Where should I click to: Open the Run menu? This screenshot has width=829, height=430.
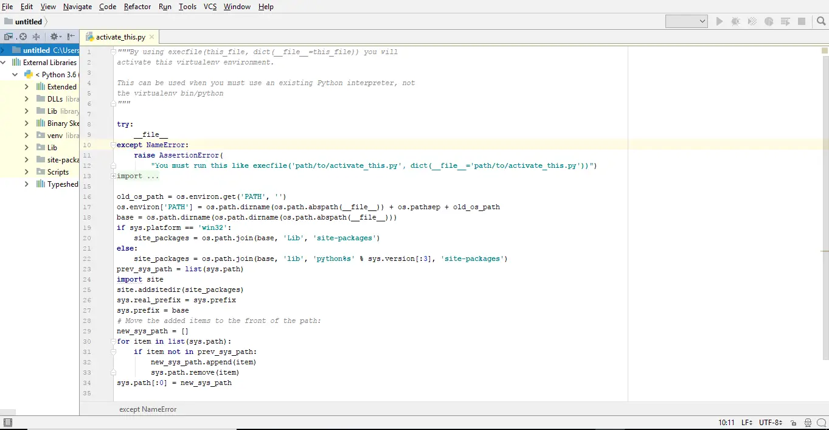tap(165, 7)
